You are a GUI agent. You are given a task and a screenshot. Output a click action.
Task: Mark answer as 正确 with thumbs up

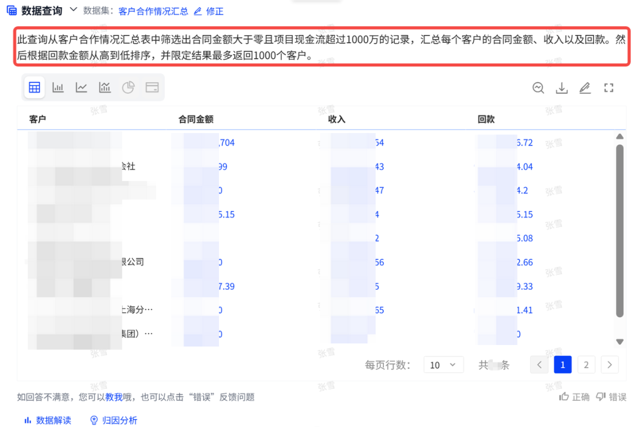coord(574,397)
